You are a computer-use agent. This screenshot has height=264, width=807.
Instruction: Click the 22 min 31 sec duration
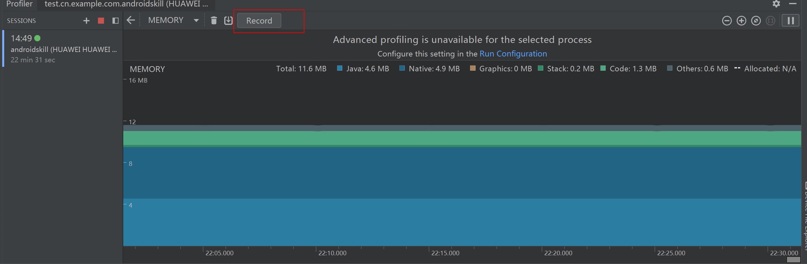tap(33, 60)
